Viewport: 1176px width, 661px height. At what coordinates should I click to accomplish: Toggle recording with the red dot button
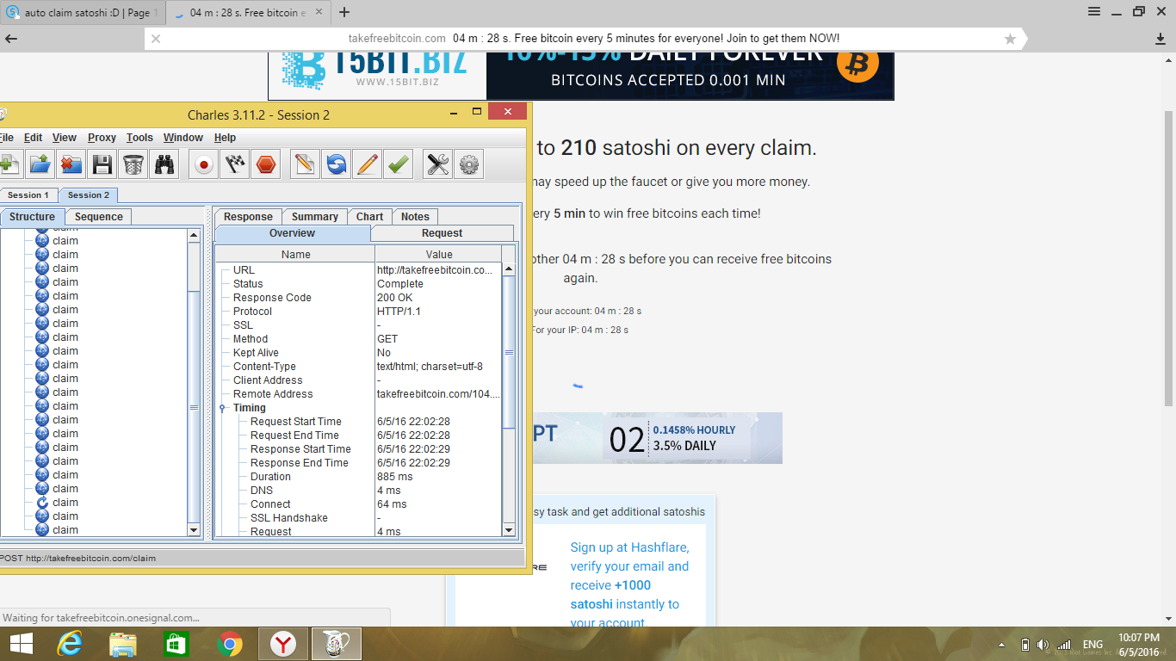204,164
